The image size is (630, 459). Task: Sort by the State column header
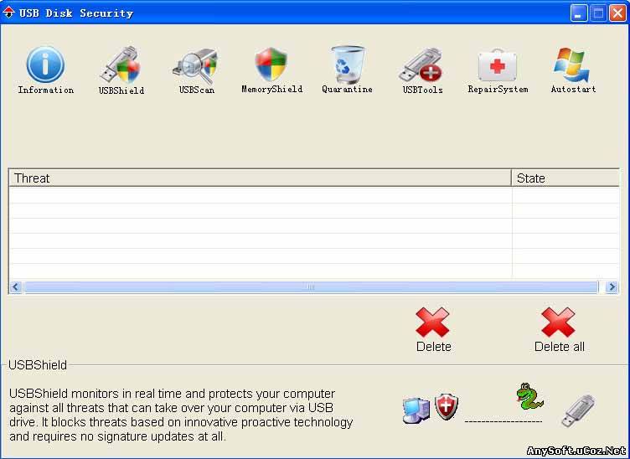(x=565, y=178)
